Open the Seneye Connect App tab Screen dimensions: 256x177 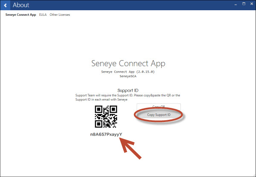20,15
